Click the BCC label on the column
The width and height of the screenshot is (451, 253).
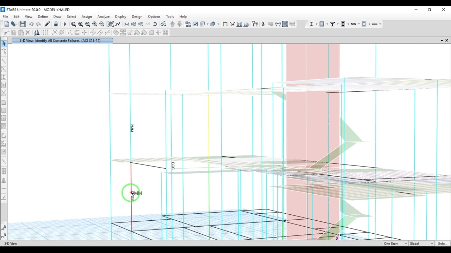pos(173,166)
